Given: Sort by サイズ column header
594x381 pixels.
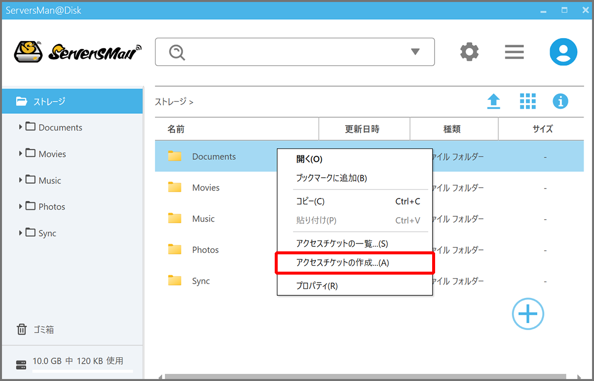Looking at the screenshot, I should [x=541, y=129].
